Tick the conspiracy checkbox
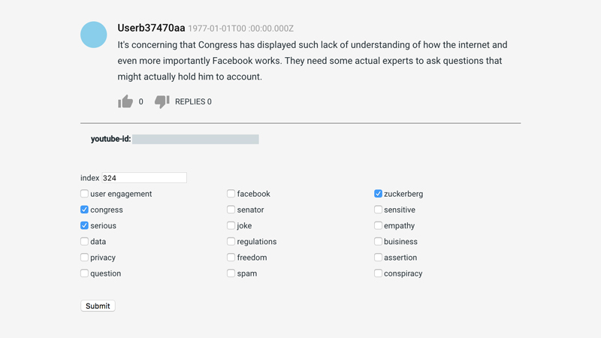601x338 pixels. pyautogui.click(x=378, y=273)
